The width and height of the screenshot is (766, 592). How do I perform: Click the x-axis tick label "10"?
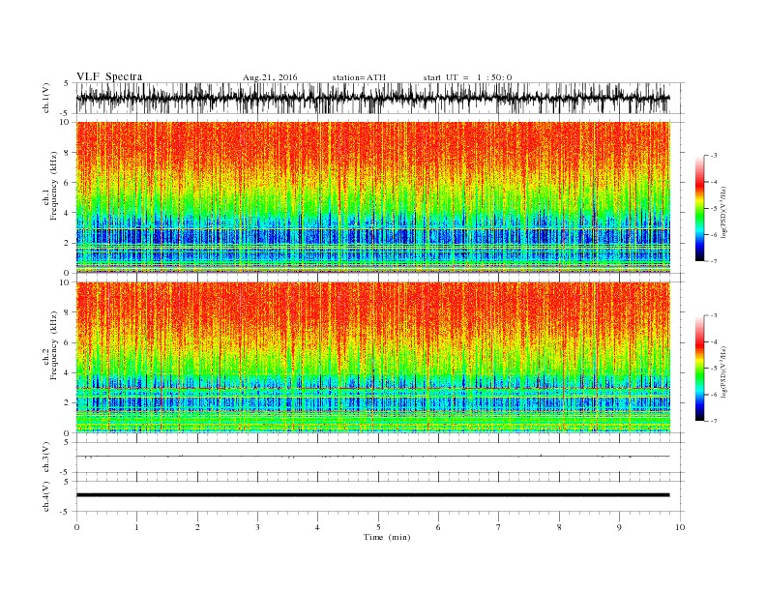[x=680, y=527]
